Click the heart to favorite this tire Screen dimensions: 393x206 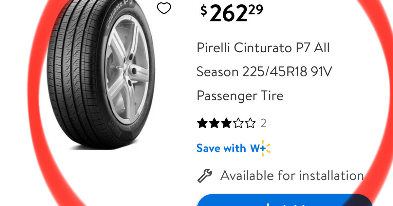[x=164, y=9]
